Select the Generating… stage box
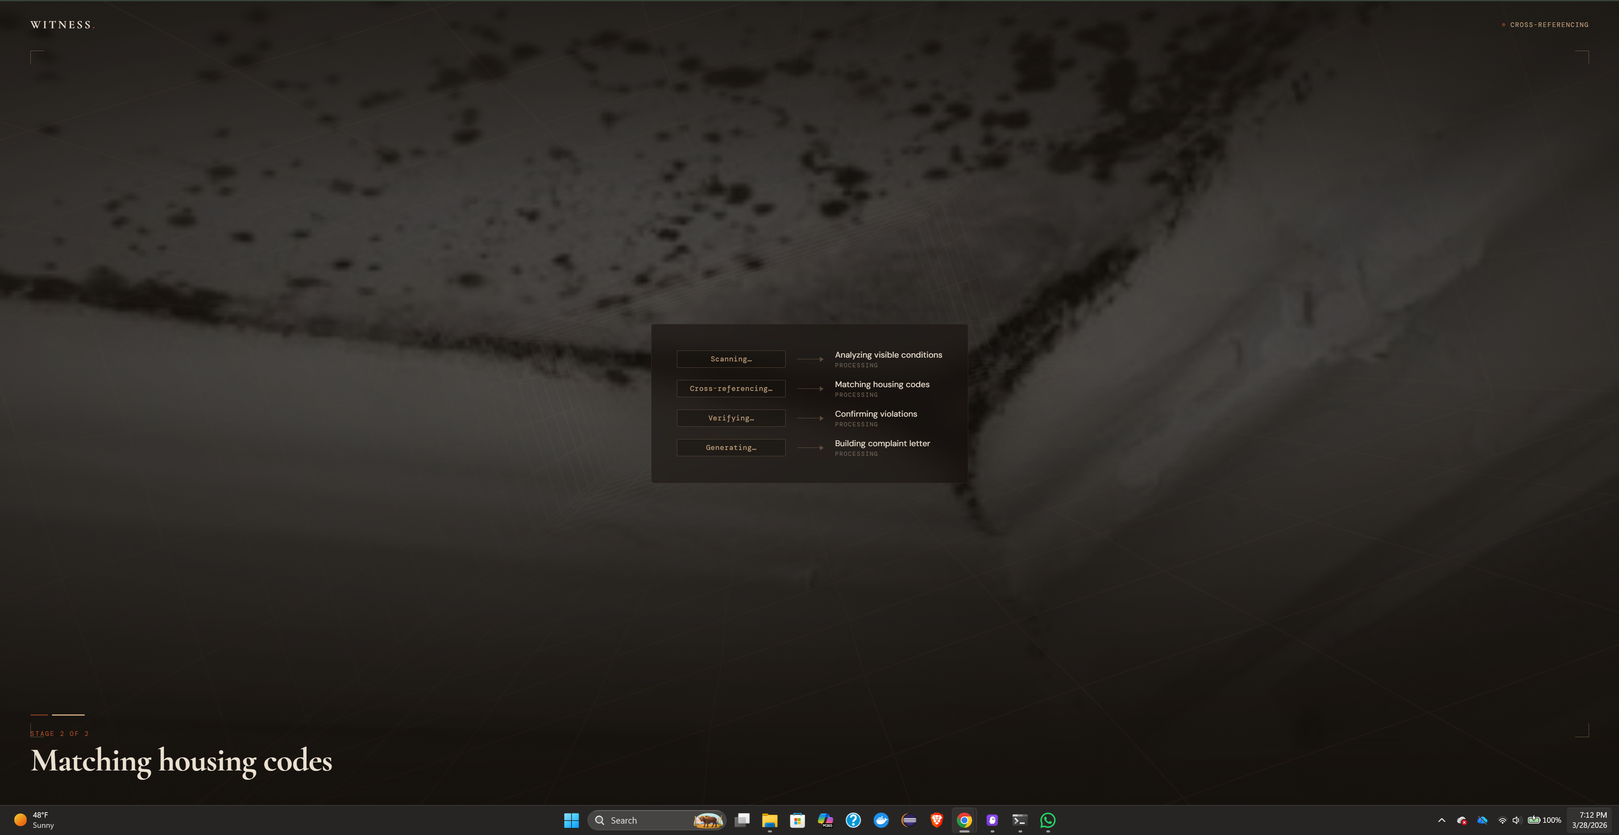The image size is (1619, 835). (x=730, y=447)
